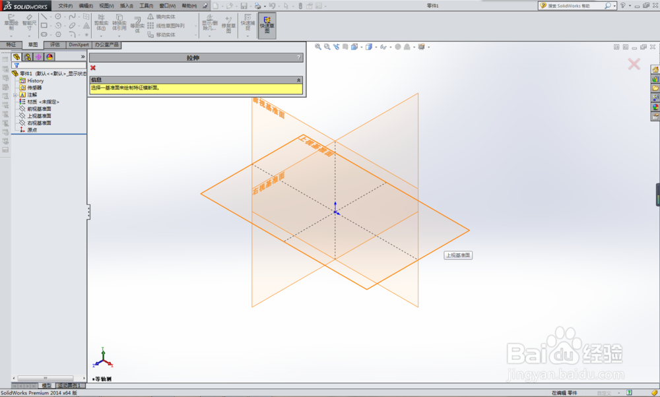660x397 pixels.
Task: Open the DisplayManager color sphere tab
Action: 49,56
